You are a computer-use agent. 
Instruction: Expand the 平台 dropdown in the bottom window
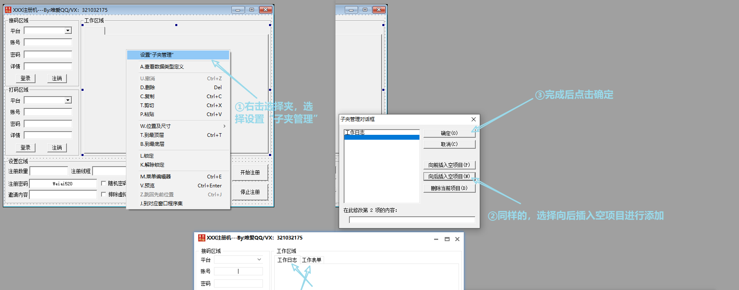259,259
